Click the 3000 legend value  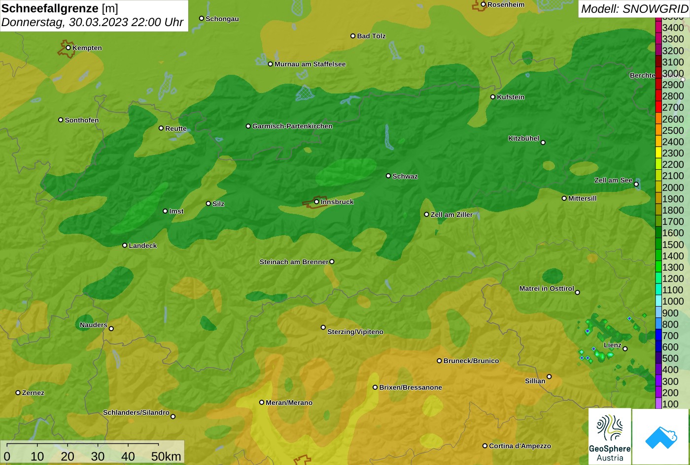[x=673, y=73]
